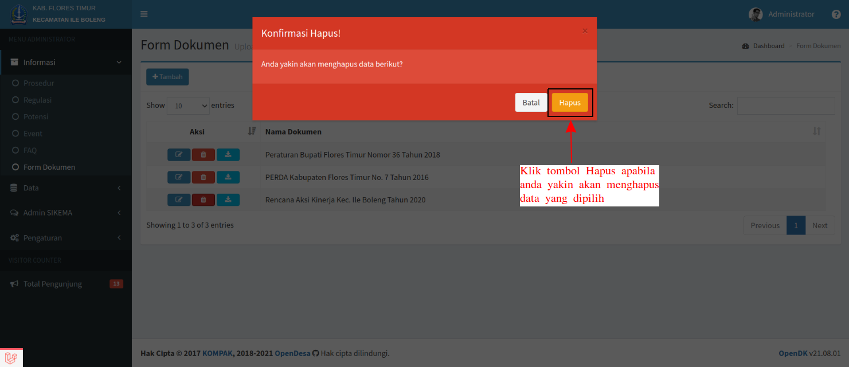This screenshot has width=849, height=367.
Task: Focus the Search input field
Action: [x=786, y=106]
